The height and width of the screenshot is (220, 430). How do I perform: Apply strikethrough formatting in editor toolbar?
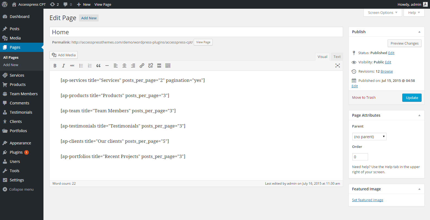(x=72, y=66)
